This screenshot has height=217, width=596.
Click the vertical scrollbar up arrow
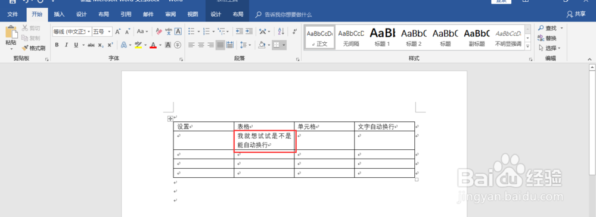(592, 68)
